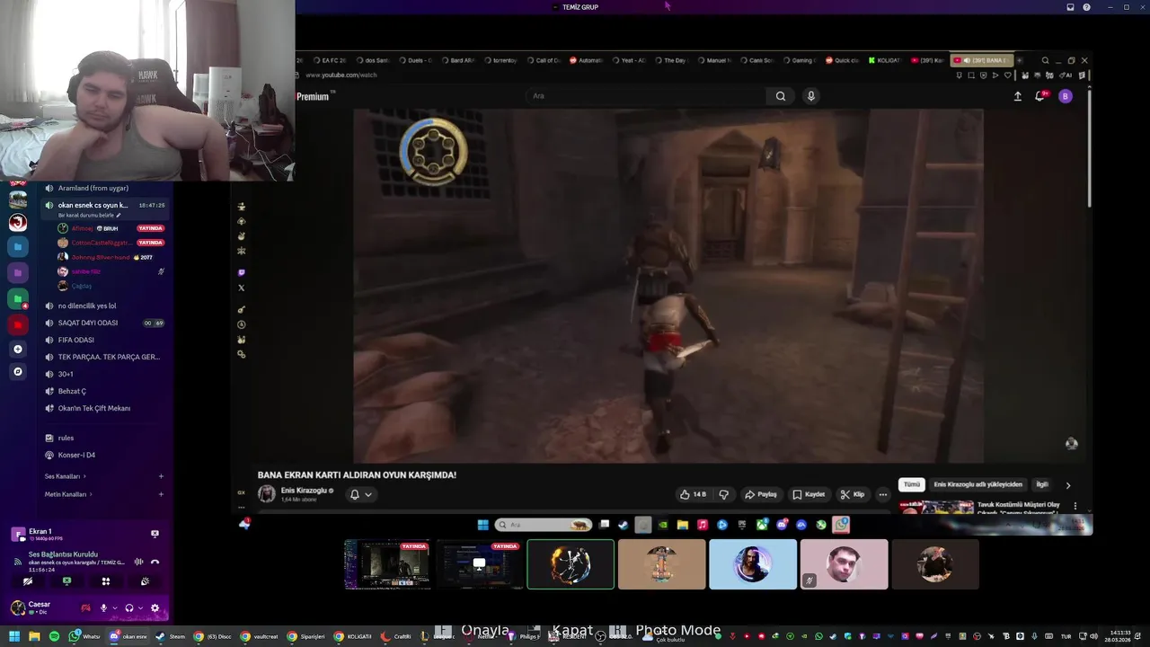The image size is (1150, 647).
Task: Open Steam in the taskbar
Action: pos(170,636)
